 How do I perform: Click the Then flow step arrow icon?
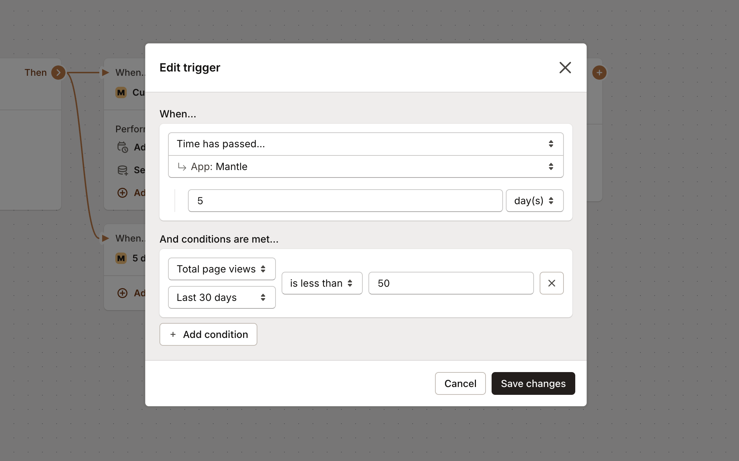(x=58, y=72)
